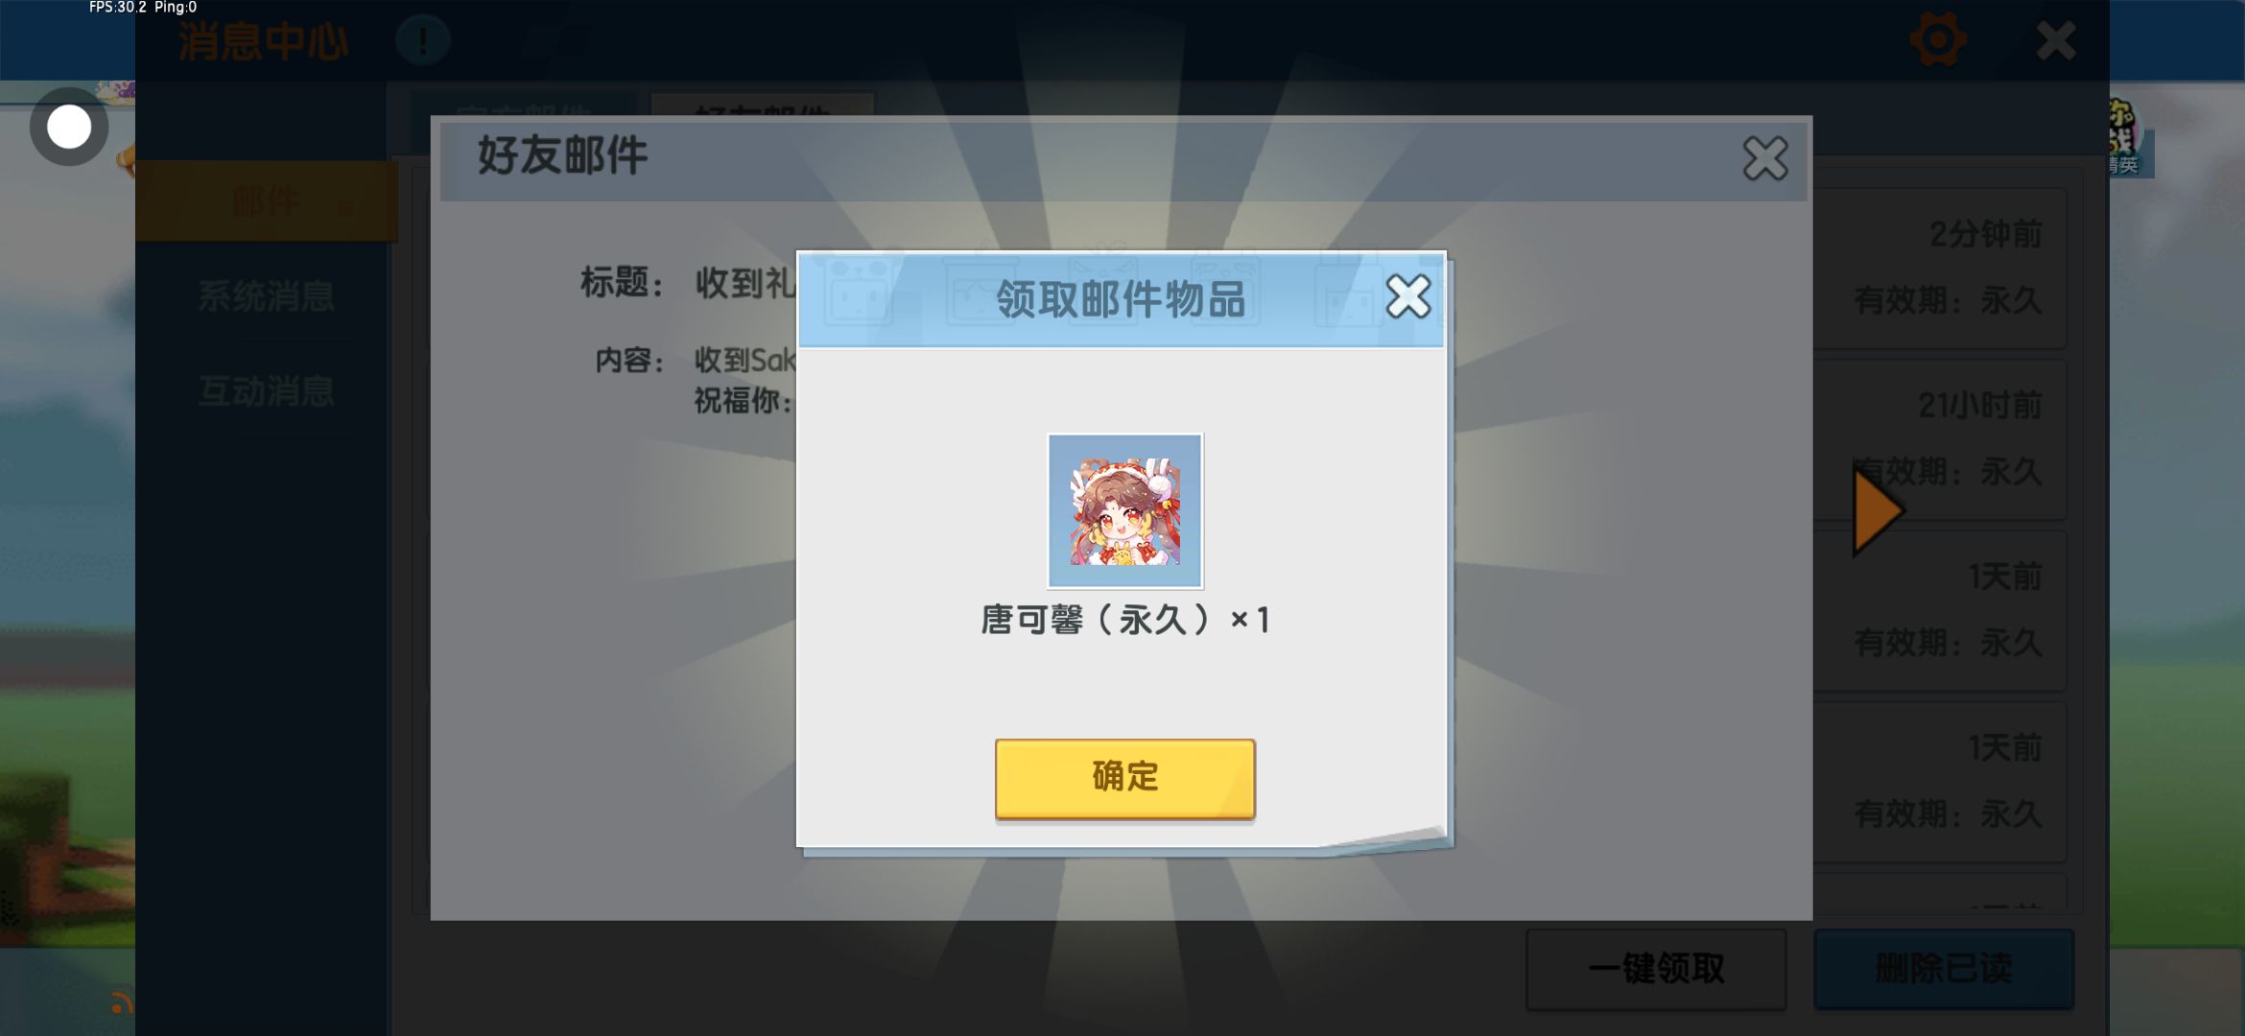
Task: Open the mail entry from 21小时前
Action: pos(1940,439)
